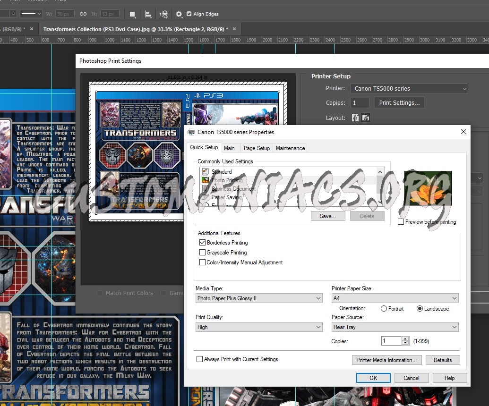Screen dimensions: 489x406
Task: Select the Paper Saving setting icon
Action: [205, 197]
